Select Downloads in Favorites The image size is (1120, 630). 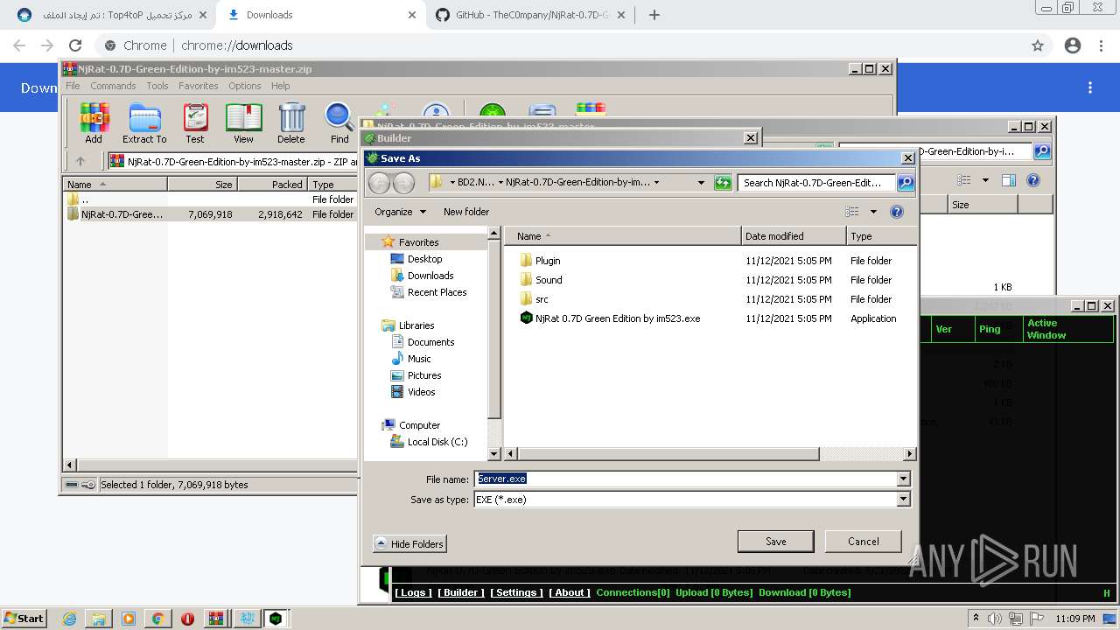pyautogui.click(x=422, y=276)
